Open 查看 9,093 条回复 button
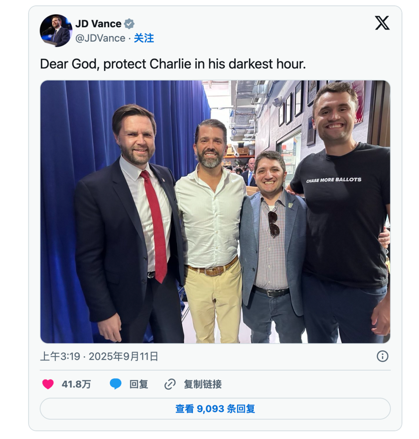This screenshot has width=419, height=439. [x=215, y=409]
